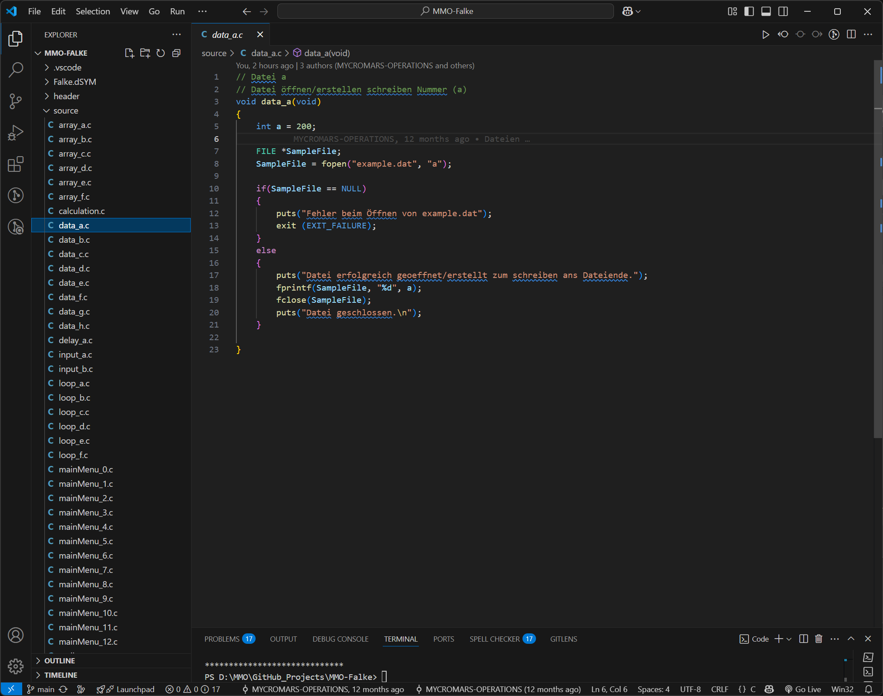883x696 pixels.
Task: Toggle the secondary side bar
Action: [x=783, y=11]
